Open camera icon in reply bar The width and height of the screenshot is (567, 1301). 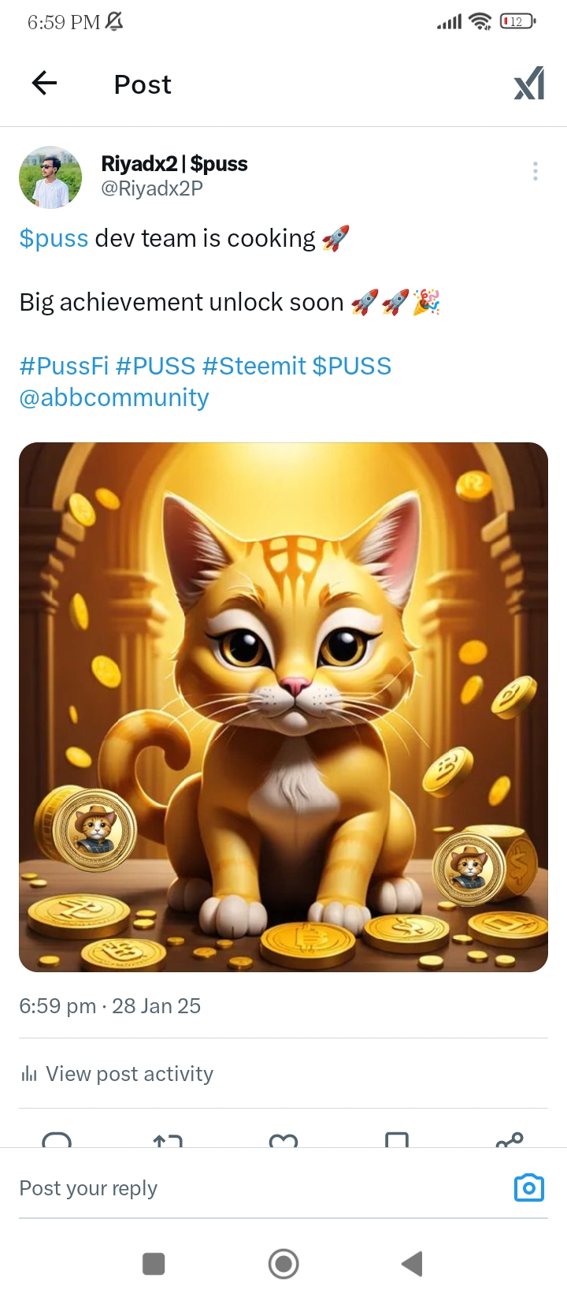point(529,1187)
